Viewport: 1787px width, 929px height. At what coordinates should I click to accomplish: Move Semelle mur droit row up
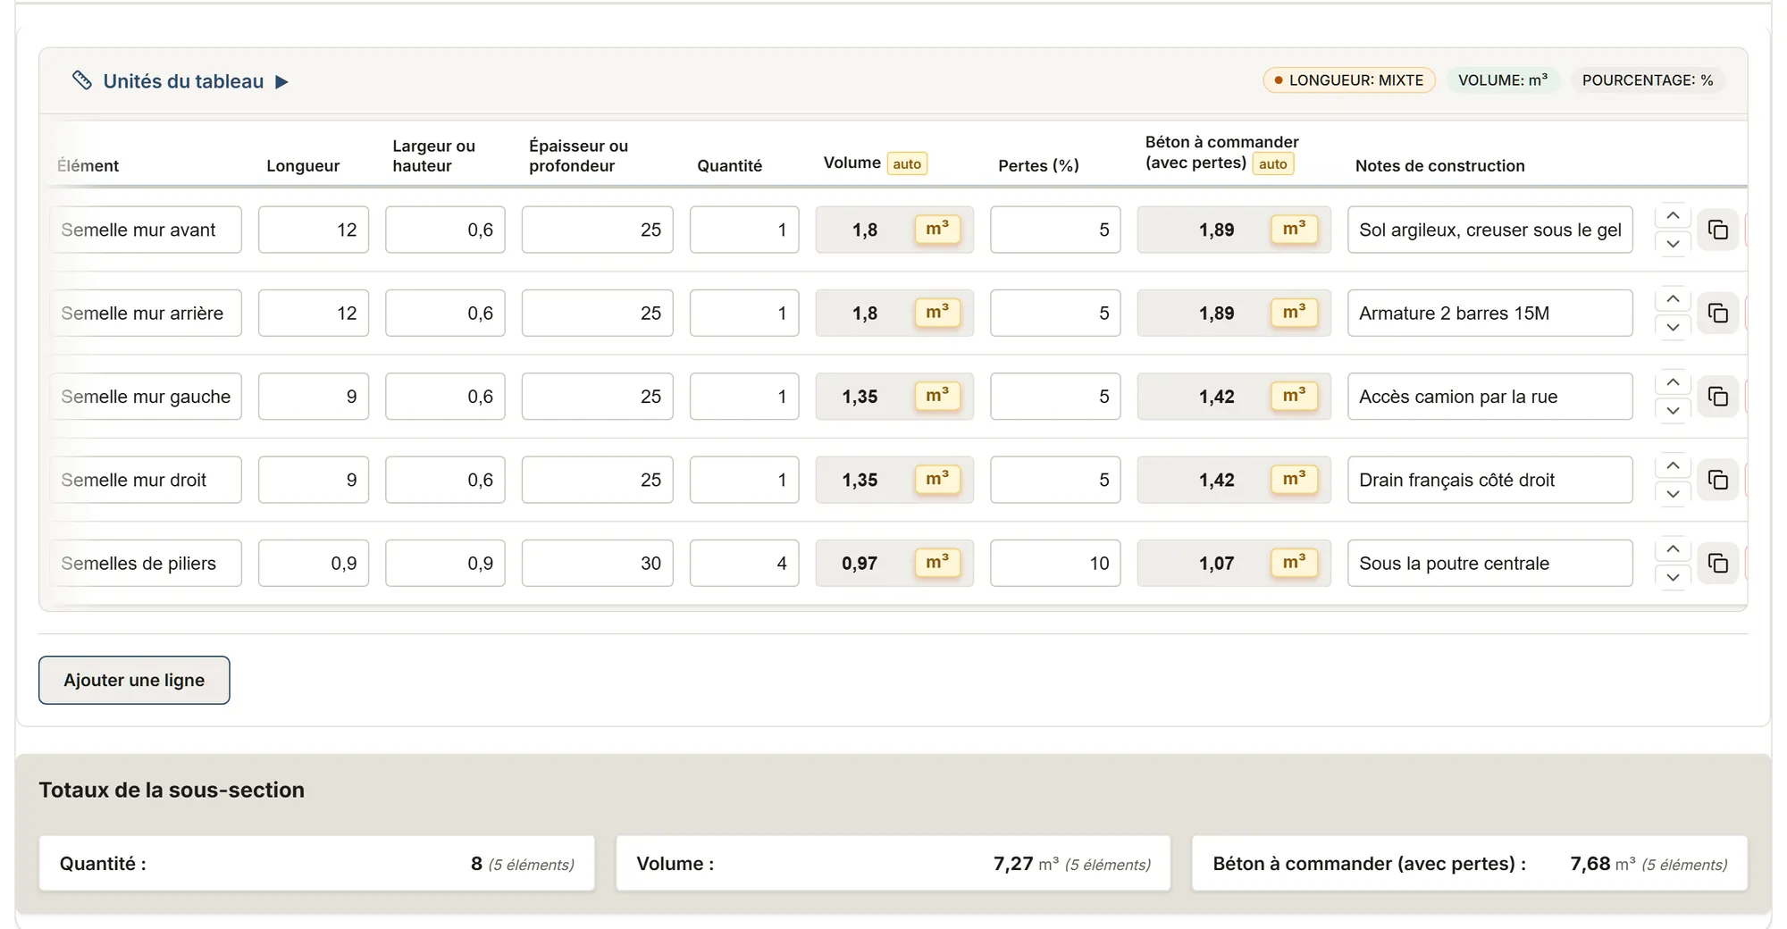(x=1673, y=465)
